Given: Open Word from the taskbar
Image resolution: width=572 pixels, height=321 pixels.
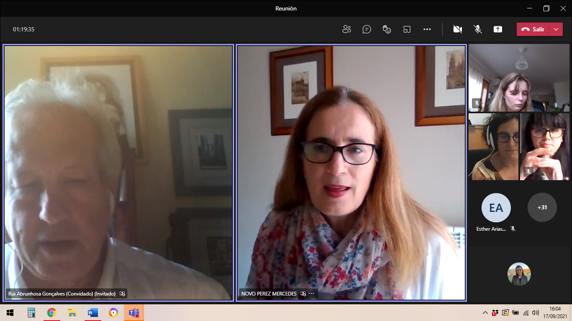Looking at the screenshot, I should pyautogui.click(x=93, y=313).
